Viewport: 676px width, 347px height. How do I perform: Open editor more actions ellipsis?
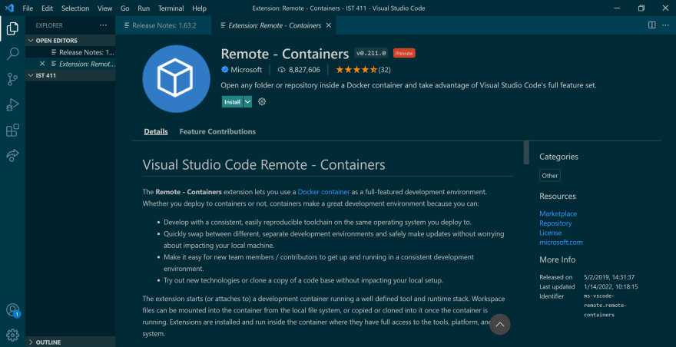665,25
